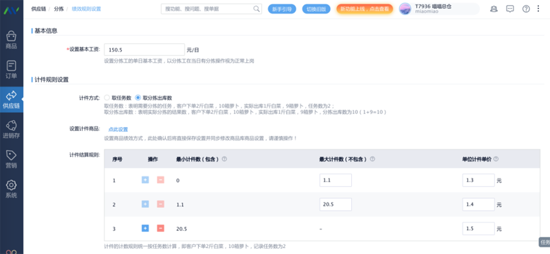Focus the search box at top
This screenshot has width=550, height=254.
(211, 9)
